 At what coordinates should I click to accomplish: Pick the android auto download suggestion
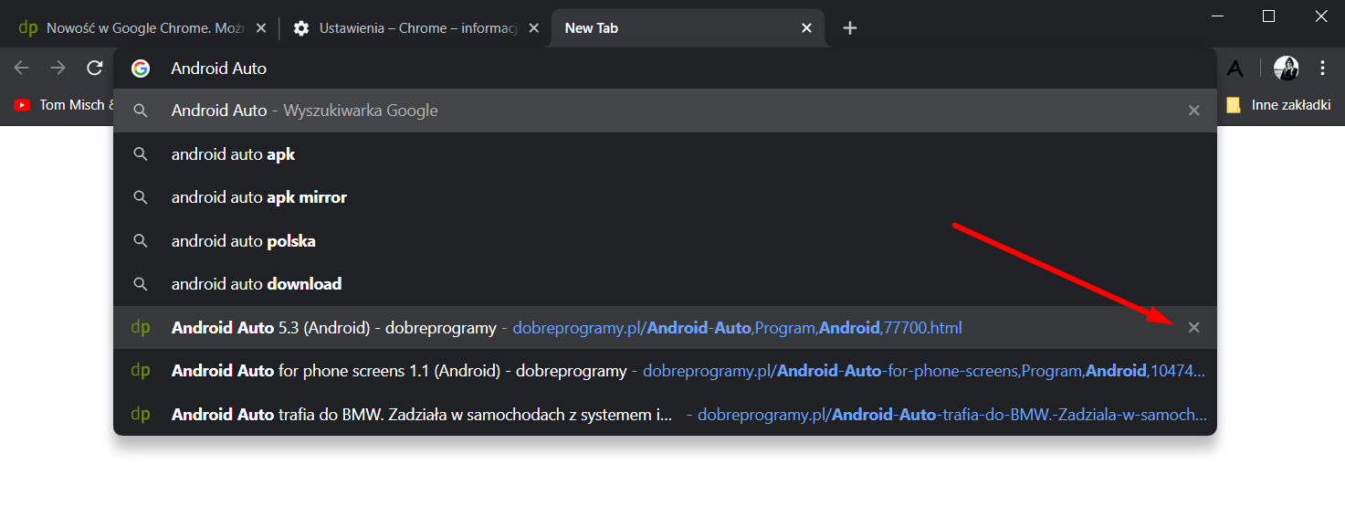(x=257, y=284)
